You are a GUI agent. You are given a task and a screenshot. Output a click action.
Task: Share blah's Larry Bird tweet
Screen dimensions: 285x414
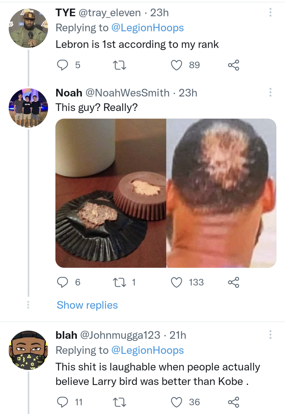(x=233, y=402)
